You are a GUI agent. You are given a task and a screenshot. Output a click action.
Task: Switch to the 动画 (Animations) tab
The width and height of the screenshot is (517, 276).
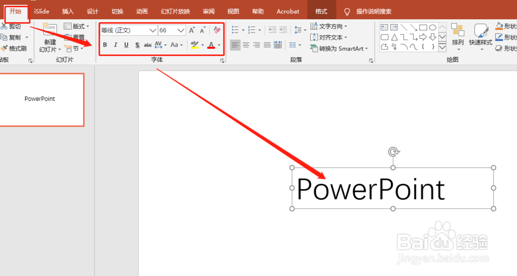(x=142, y=11)
